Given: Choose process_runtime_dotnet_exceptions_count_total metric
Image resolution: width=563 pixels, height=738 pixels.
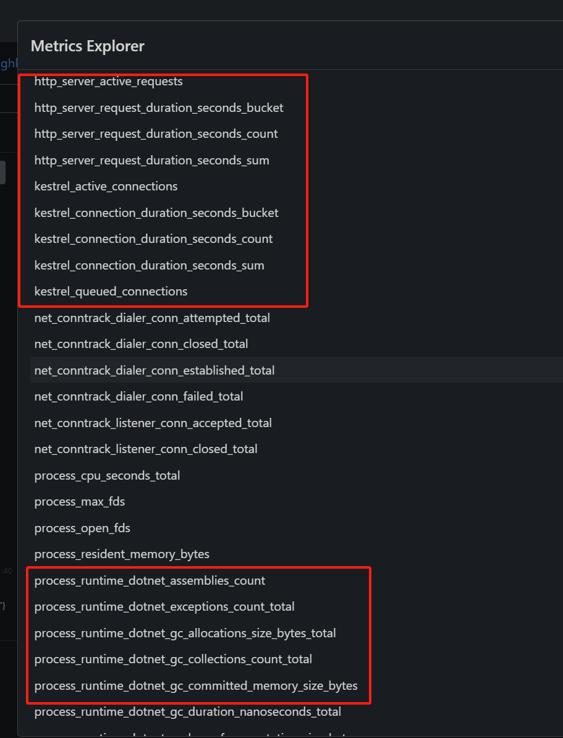Looking at the screenshot, I should pyautogui.click(x=164, y=607).
